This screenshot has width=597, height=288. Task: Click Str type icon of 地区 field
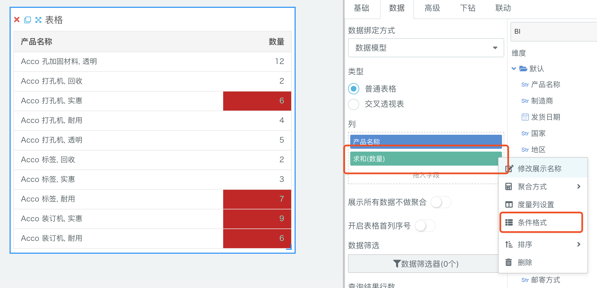click(525, 150)
